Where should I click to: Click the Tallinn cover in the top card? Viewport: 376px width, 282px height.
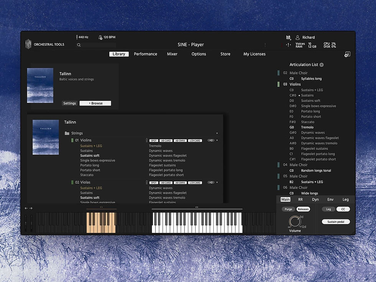40,85
